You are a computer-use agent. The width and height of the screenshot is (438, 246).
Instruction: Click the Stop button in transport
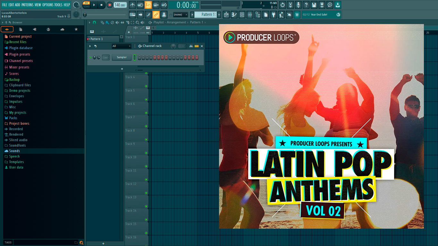pyautogui.click(x=101, y=5)
